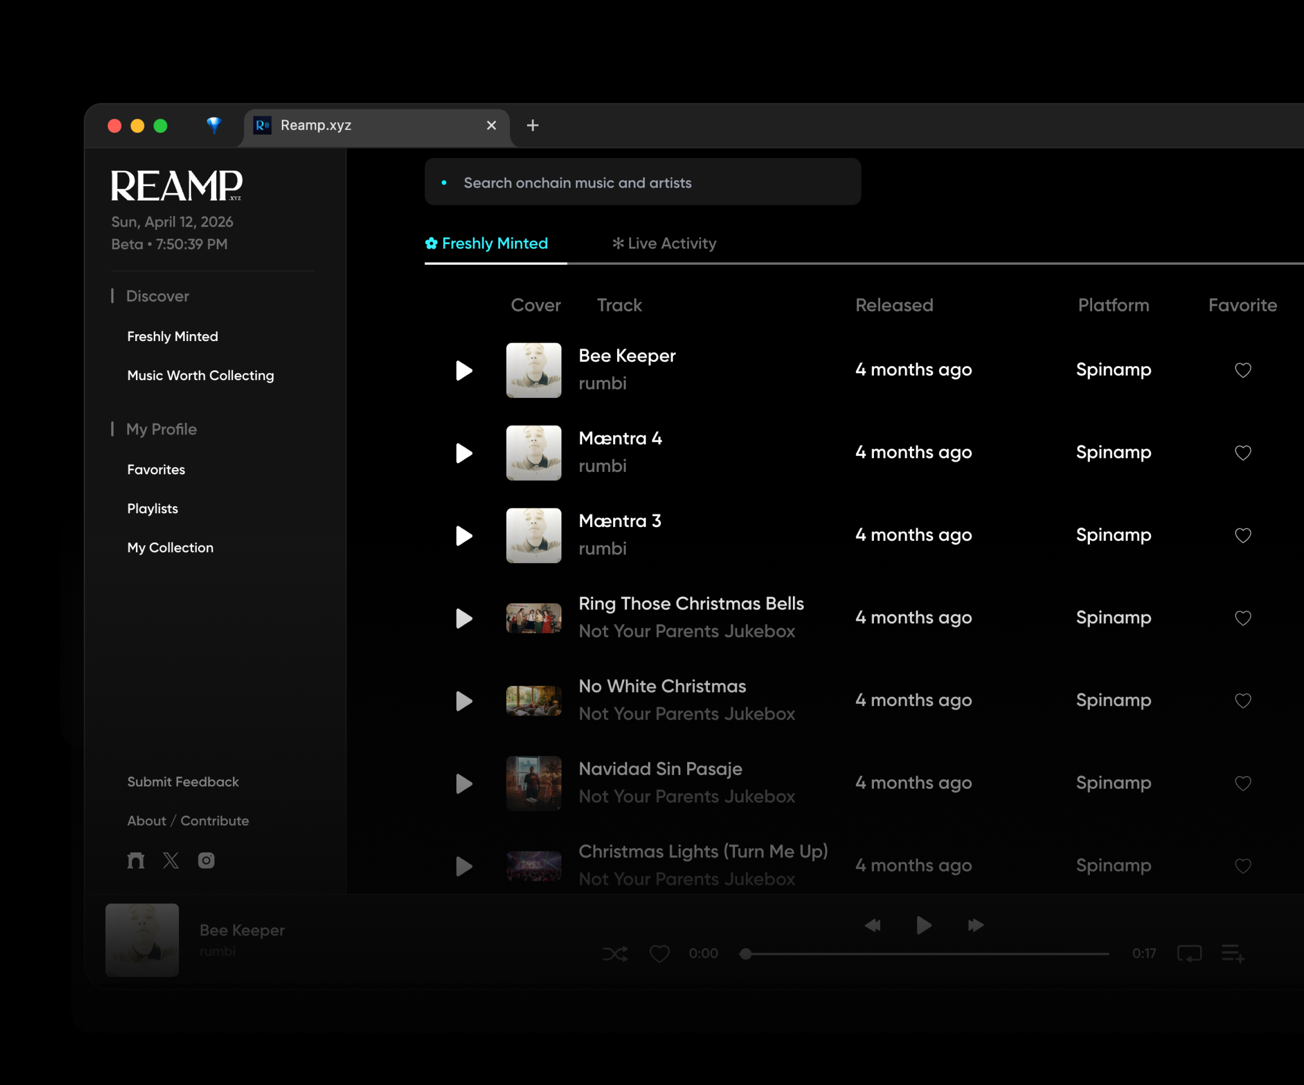1304x1085 pixels.
Task: Toggle repeat in the player bar
Action: (x=1189, y=953)
